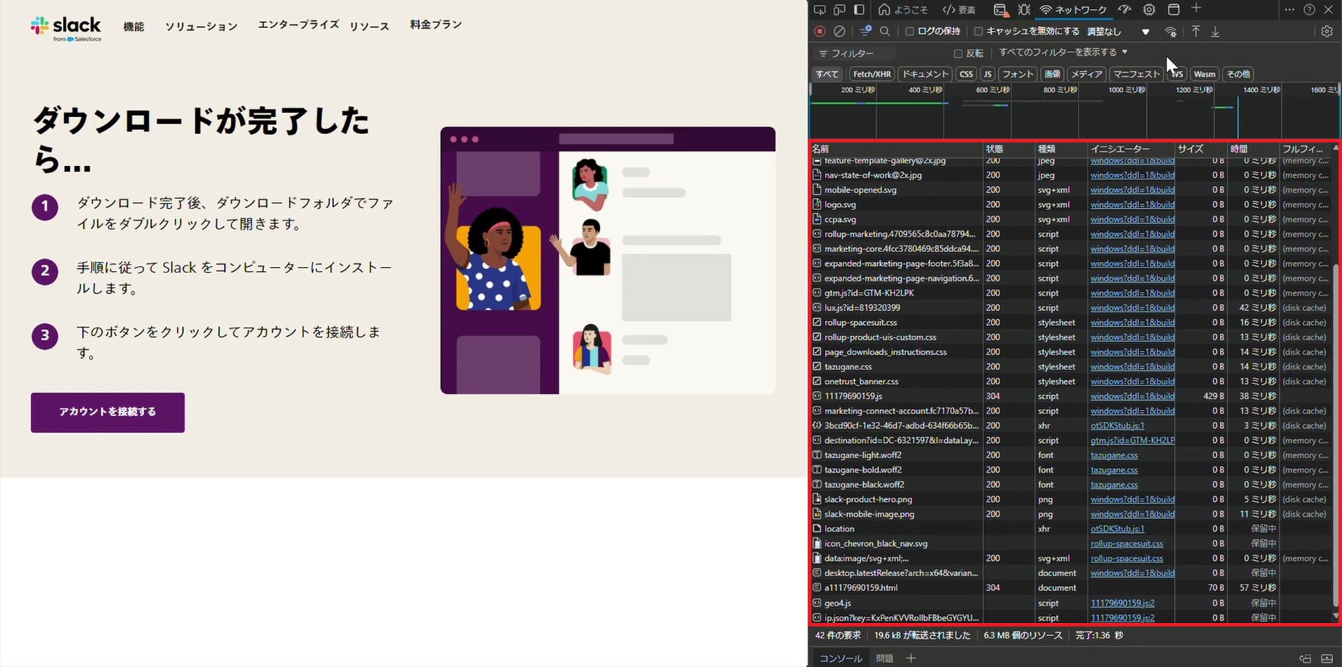Open the コンソール drawer tab
The image size is (1342, 667).
point(840,658)
